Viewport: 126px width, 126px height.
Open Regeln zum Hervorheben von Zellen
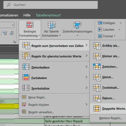click(x=54, y=45)
